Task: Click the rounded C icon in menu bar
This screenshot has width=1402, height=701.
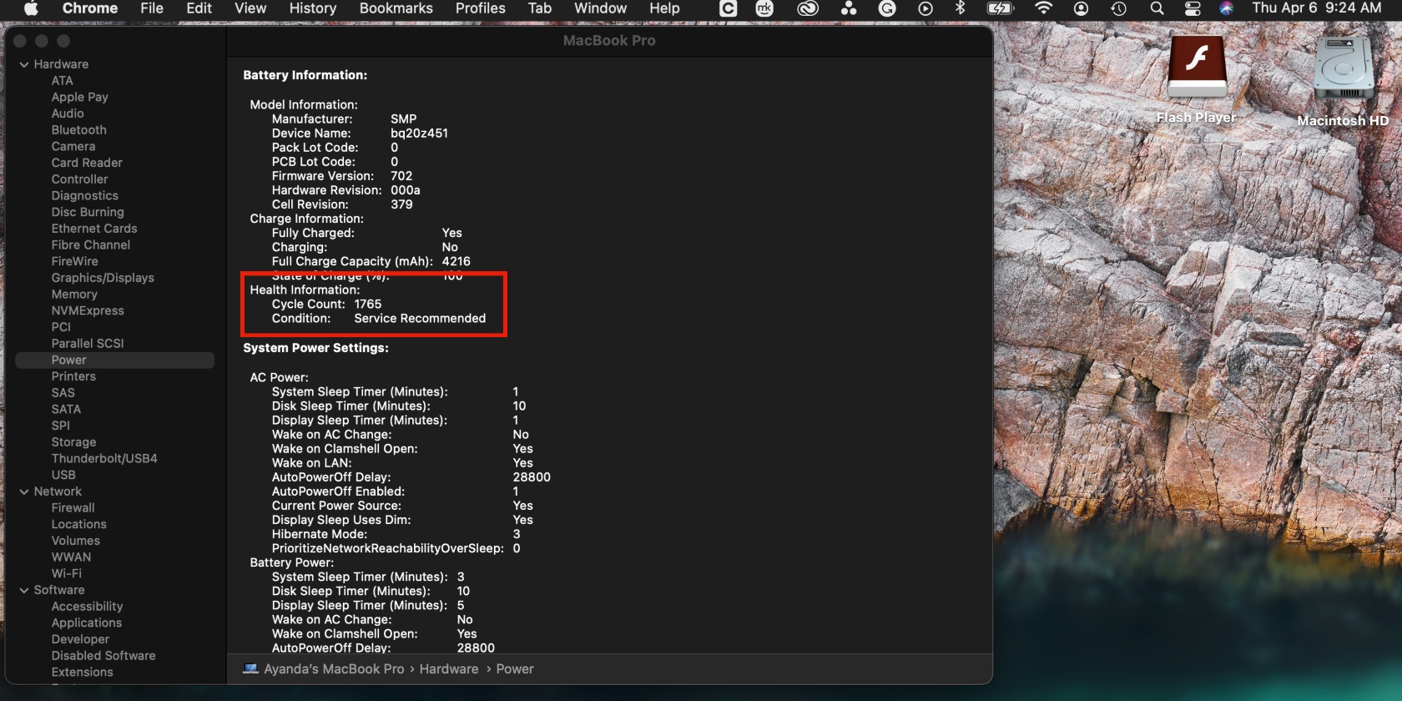Action: (729, 8)
